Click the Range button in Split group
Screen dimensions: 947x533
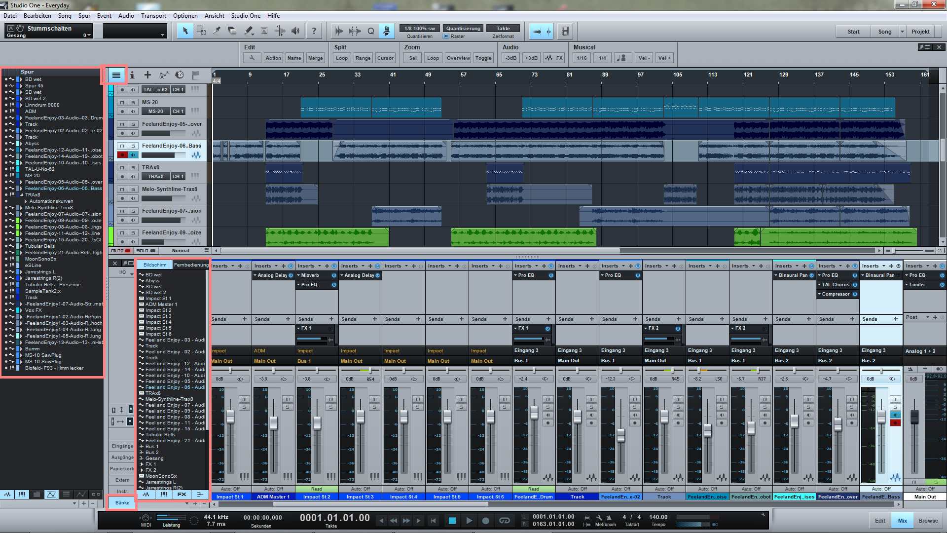[363, 58]
